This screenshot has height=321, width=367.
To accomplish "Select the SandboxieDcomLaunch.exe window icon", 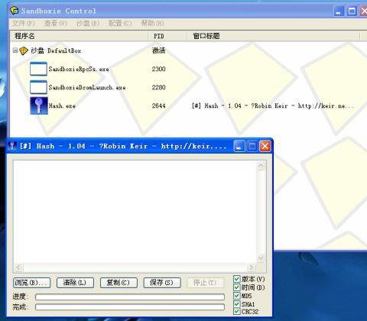I will point(38,87).
